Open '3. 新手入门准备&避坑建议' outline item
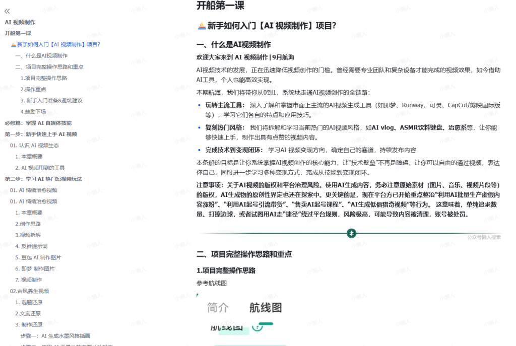Image resolution: width=516 pixels, height=346 pixels. pos(51,100)
